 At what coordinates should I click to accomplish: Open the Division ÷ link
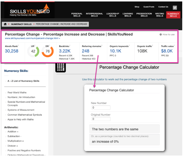point(13,146)
